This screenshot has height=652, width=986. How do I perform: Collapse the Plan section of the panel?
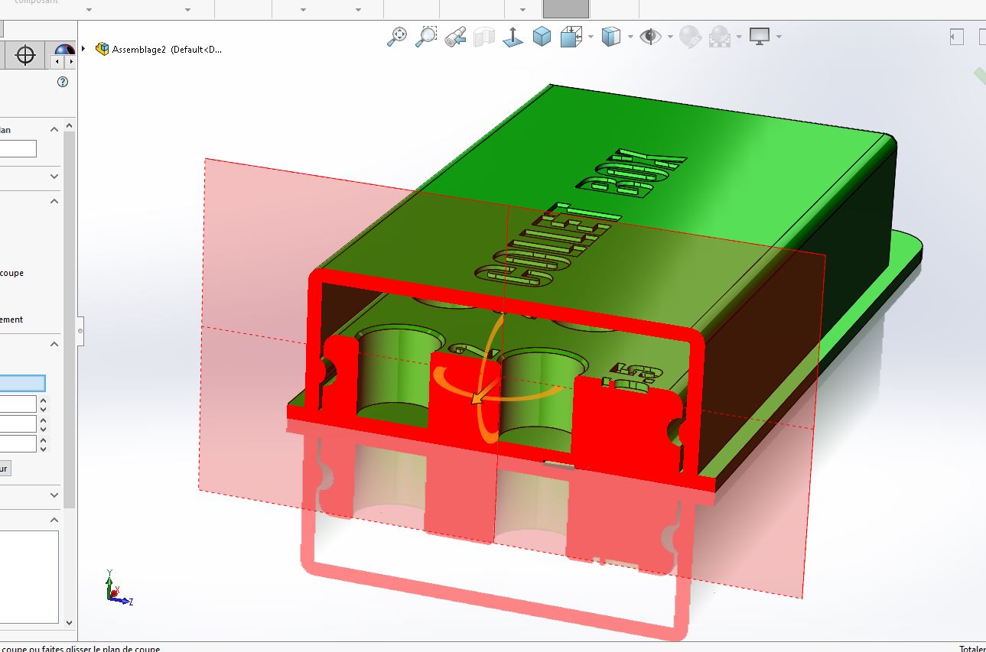point(53,130)
